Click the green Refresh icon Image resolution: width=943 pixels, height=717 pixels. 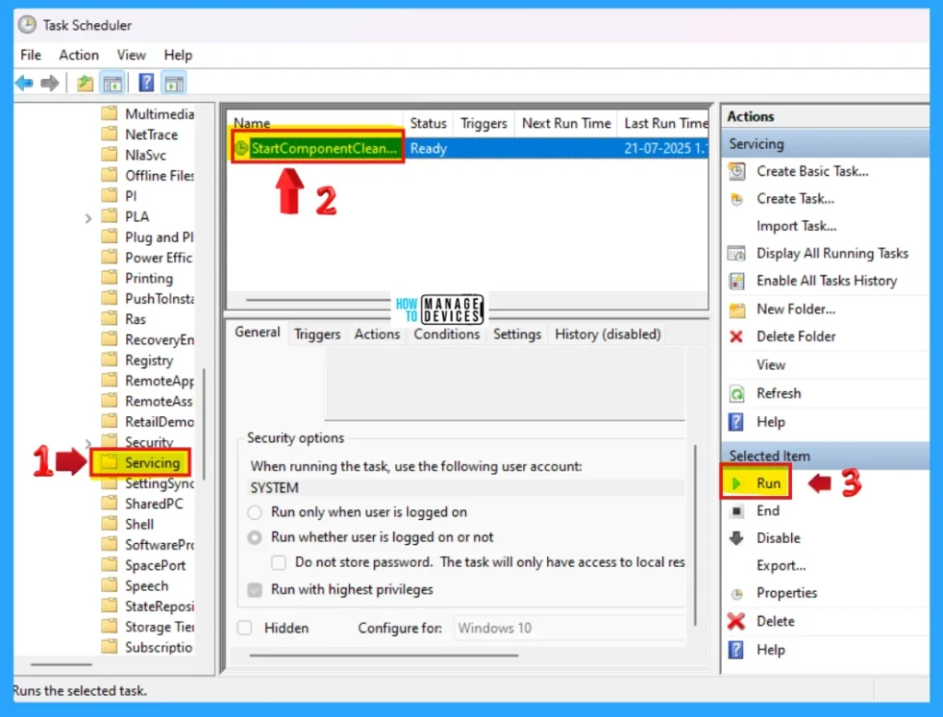click(x=737, y=394)
